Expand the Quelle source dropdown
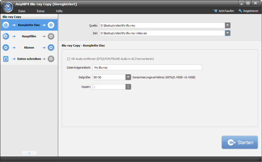The width and height of the screenshot is (262, 162). pos(228,26)
